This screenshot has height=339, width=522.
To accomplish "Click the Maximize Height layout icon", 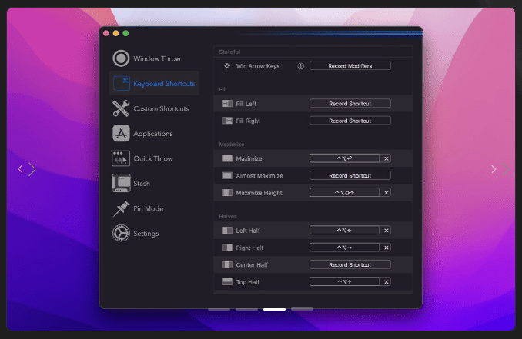I will pyautogui.click(x=227, y=193).
